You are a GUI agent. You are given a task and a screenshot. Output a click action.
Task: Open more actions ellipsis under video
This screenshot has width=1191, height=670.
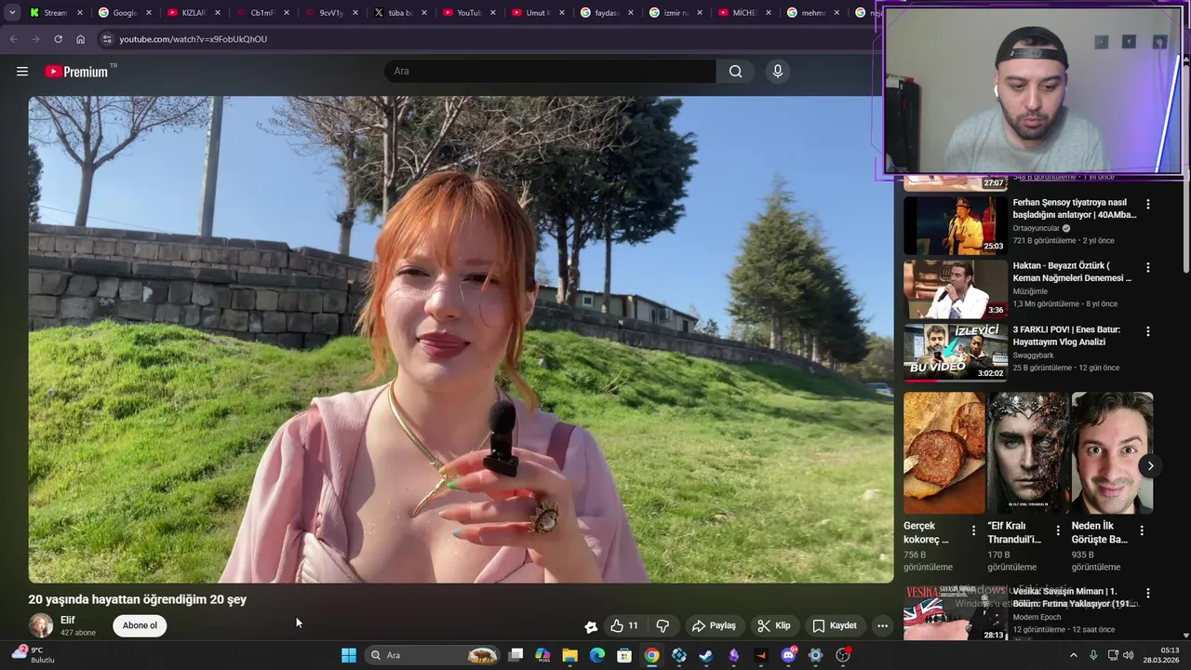[882, 625]
